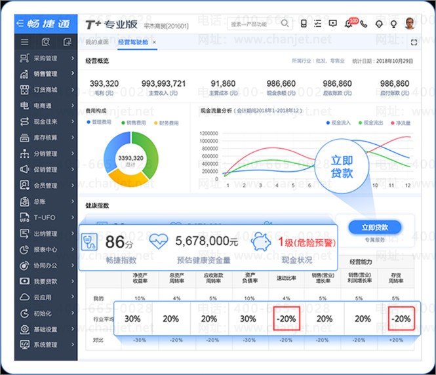Viewport: 436px width, 375px height.
Task: Open 库存核算 module icon
Action: 24,138
